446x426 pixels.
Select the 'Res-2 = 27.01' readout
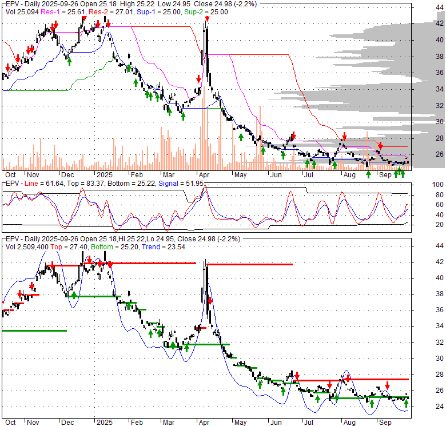(111, 12)
